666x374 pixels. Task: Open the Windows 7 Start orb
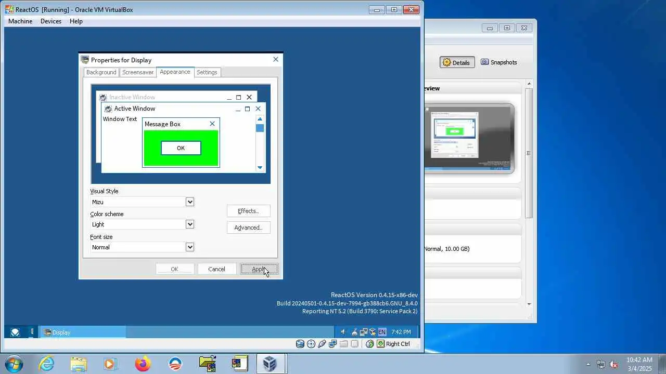pos(14,364)
